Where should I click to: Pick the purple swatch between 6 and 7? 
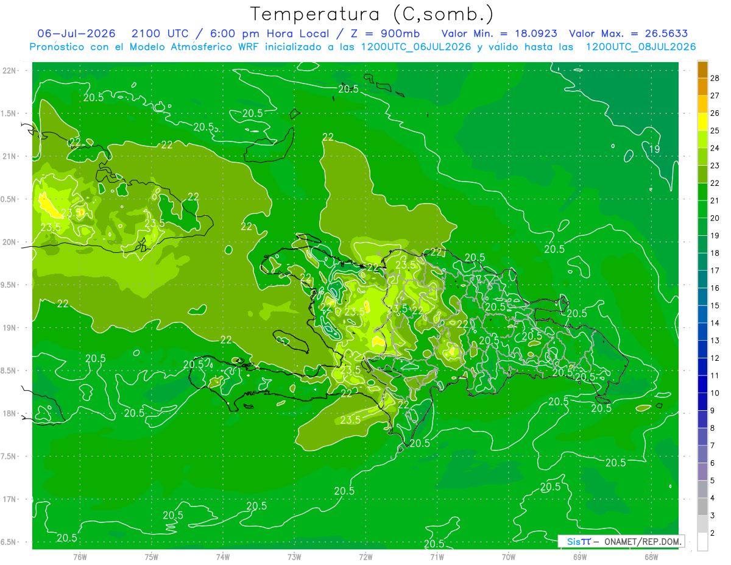pyautogui.click(x=702, y=454)
